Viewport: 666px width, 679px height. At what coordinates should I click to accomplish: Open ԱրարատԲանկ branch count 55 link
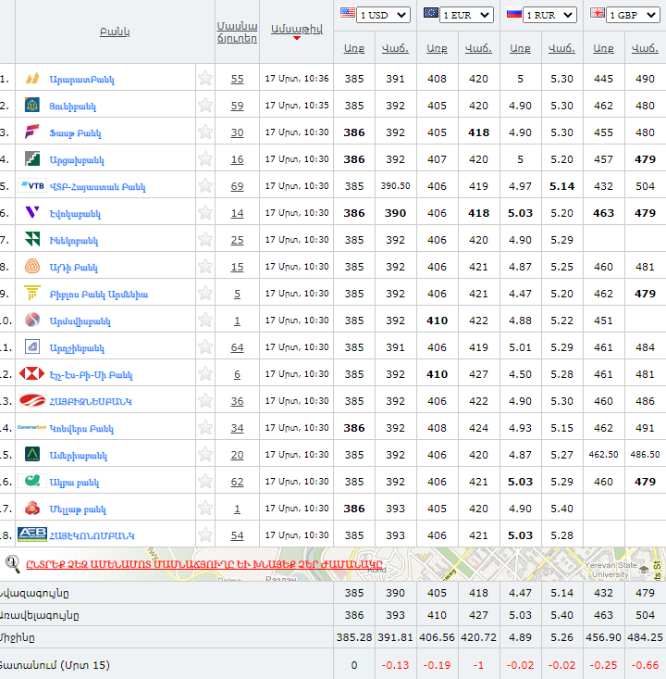tap(237, 79)
